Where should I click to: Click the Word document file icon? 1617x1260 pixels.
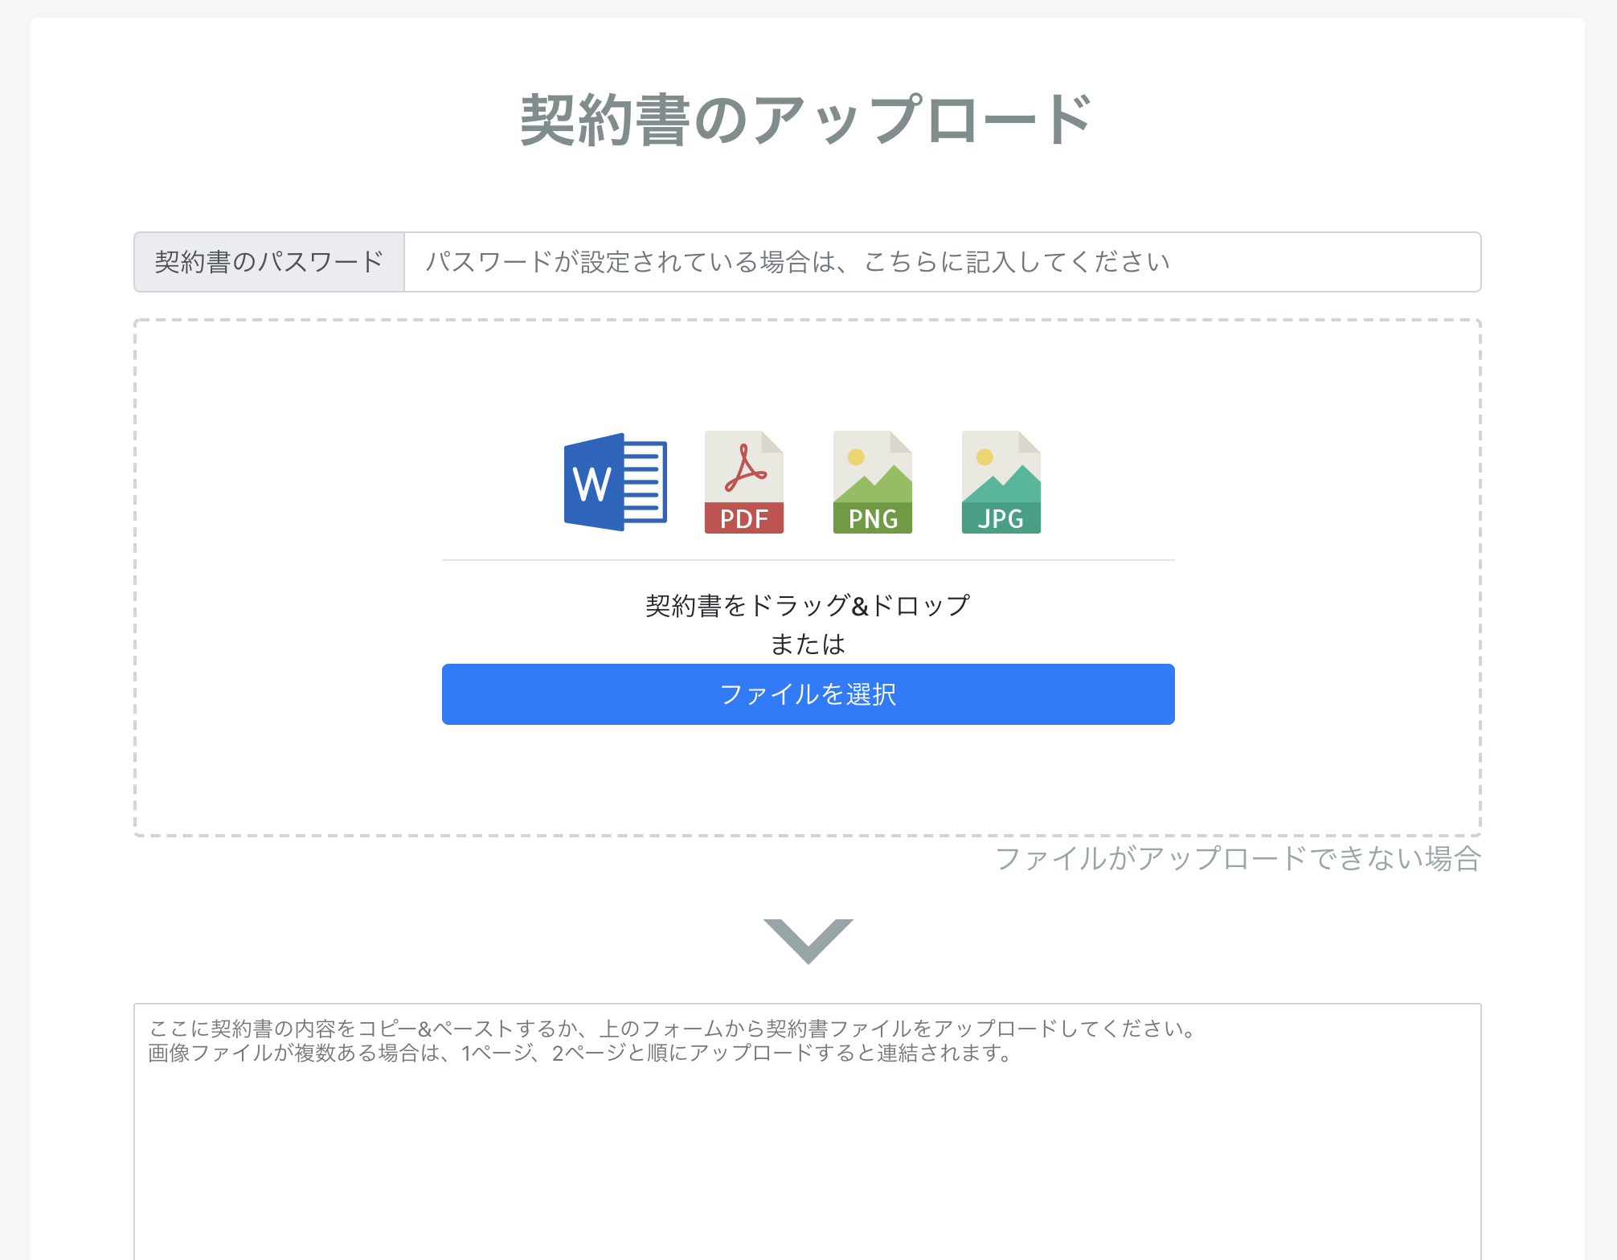pos(616,482)
